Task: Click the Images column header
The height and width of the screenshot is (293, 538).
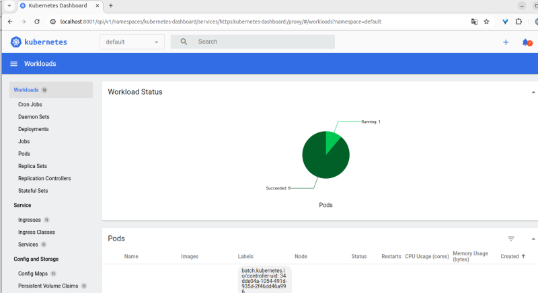Action: coord(190,256)
